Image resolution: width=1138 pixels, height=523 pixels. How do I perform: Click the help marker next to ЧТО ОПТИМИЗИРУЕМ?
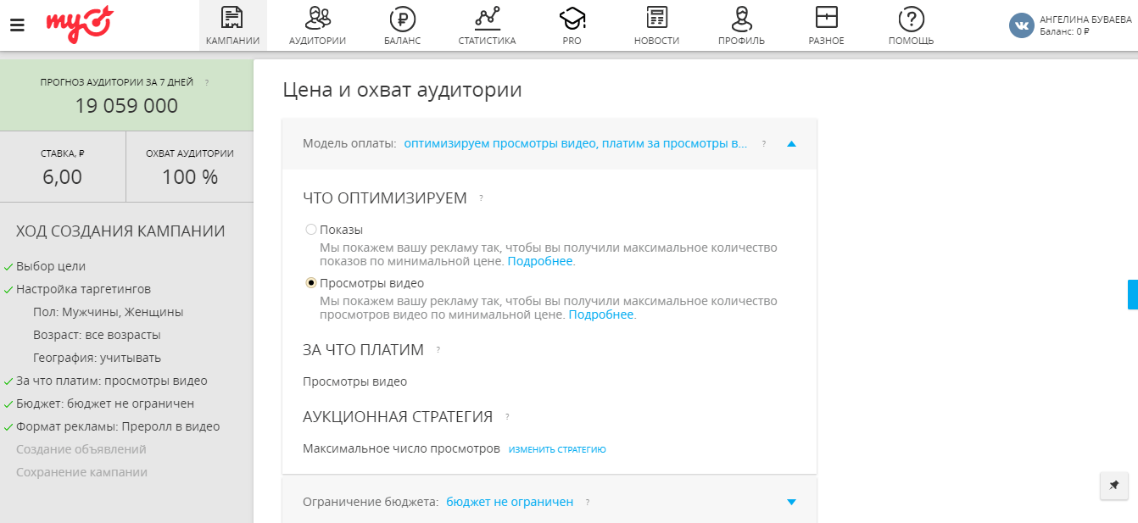click(482, 196)
